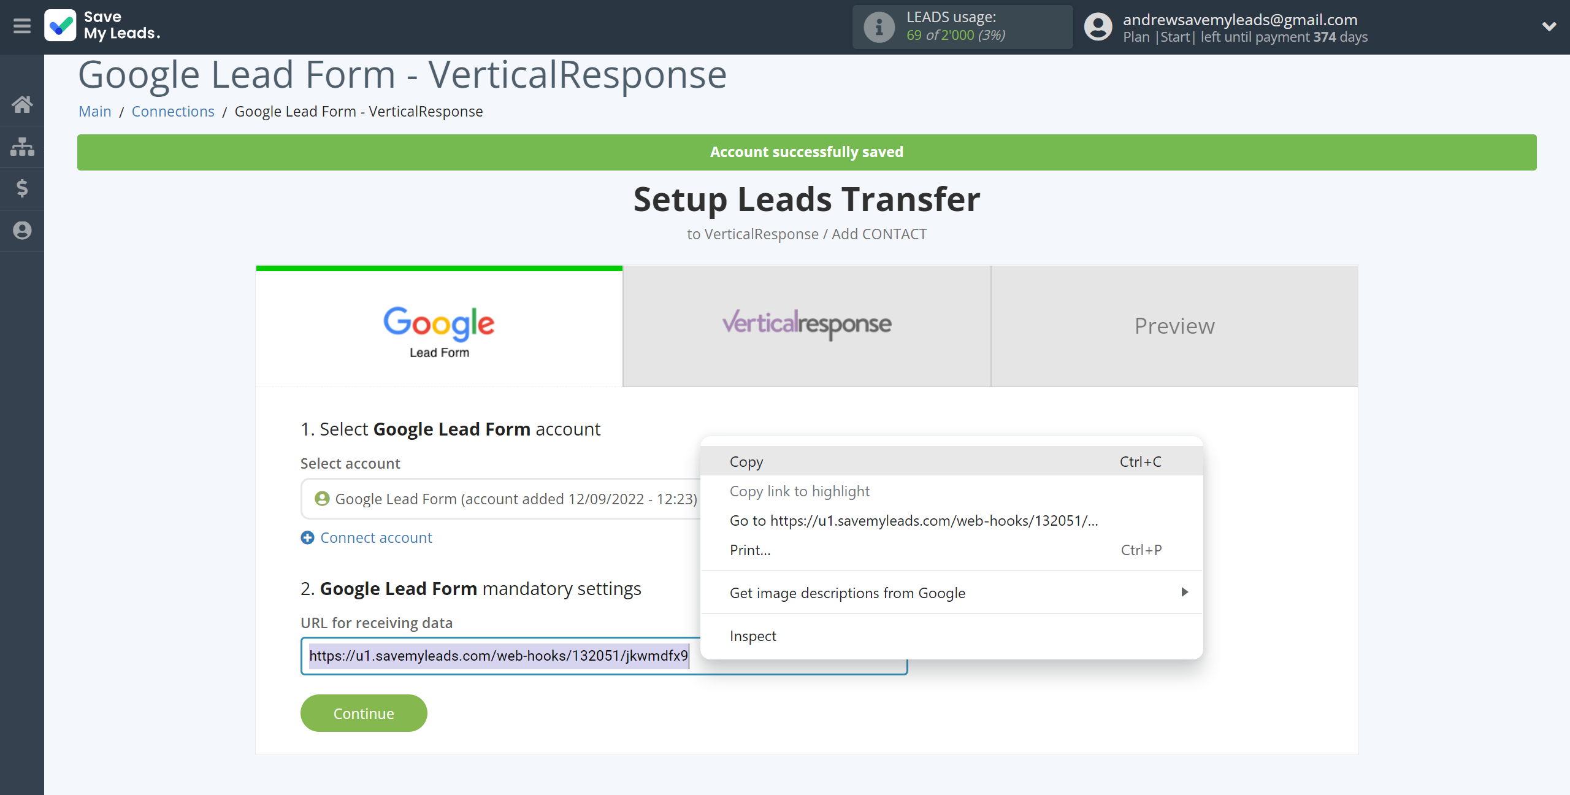This screenshot has height=795, width=1570.
Task: Click Inspect in the context menu
Action: click(x=752, y=636)
